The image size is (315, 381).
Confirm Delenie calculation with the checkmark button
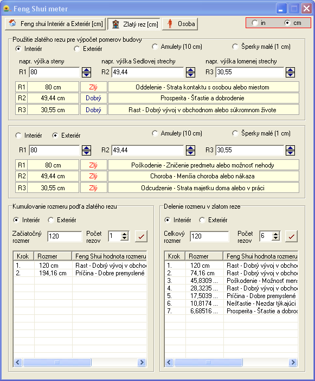point(292,236)
